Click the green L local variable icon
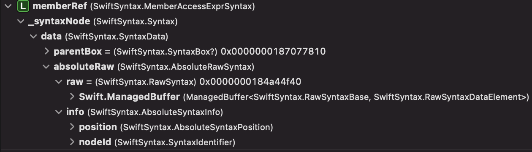The height and width of the screenshot is (152, 532). [24, 6]
